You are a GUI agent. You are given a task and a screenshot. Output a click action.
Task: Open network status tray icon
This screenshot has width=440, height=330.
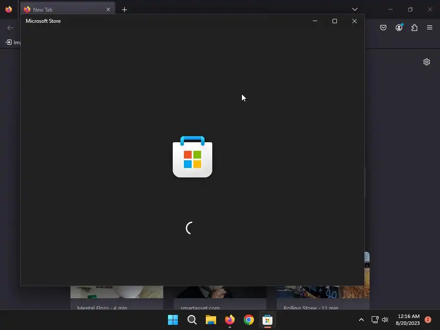click(375, 320)
